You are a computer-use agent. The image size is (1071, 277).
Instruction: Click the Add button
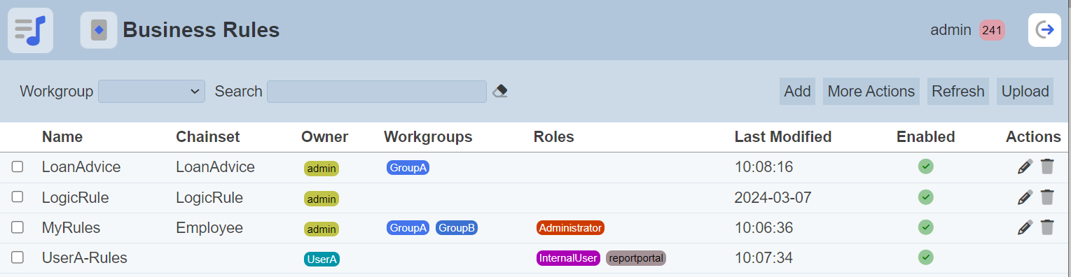click(797, 91)
